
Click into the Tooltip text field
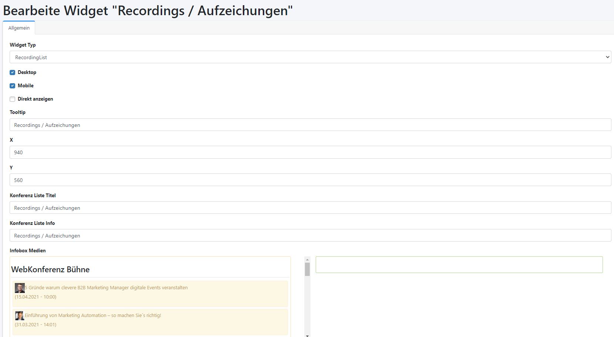point(310,125)
